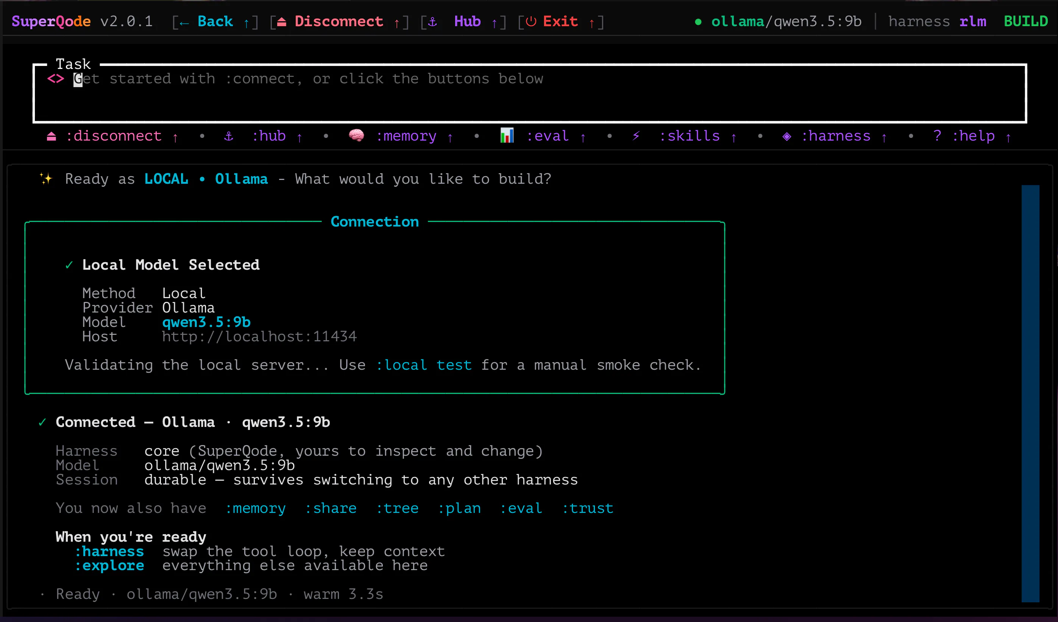Click the Connected – Ollama · qwen3.5:9b heading

click(x=193, y=422)
